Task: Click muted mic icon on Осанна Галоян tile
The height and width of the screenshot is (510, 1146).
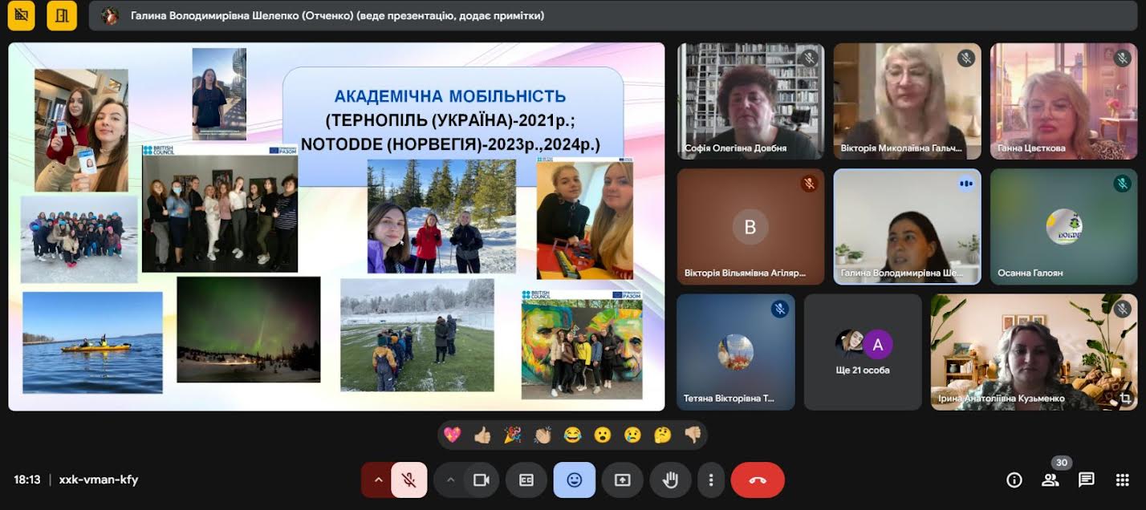Action: 1123,184
